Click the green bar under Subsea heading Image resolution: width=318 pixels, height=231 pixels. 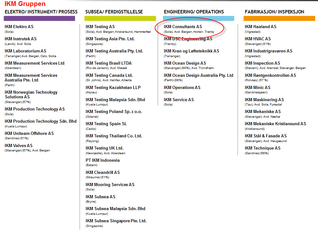pyautogui.click(x=120, y=18)
